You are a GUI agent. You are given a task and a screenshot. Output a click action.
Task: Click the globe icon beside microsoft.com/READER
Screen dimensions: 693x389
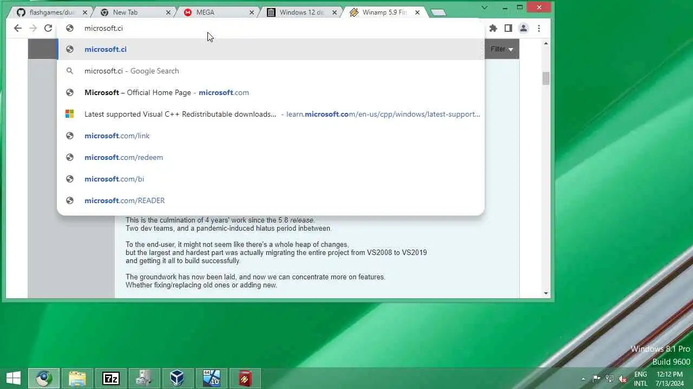point(69,200)
